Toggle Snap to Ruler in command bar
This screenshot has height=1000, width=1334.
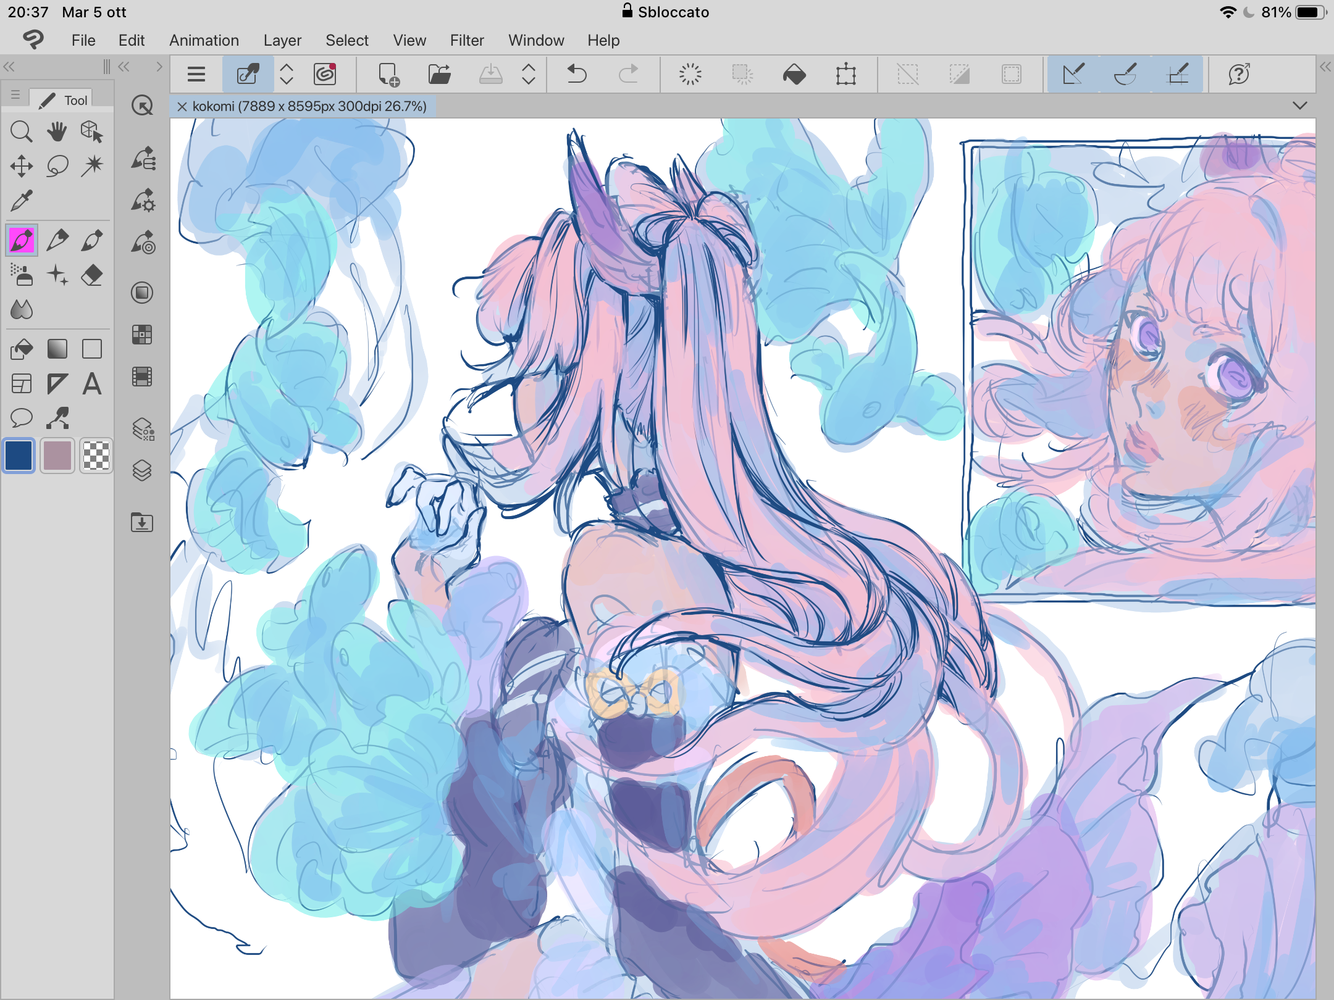point(1073,75)
